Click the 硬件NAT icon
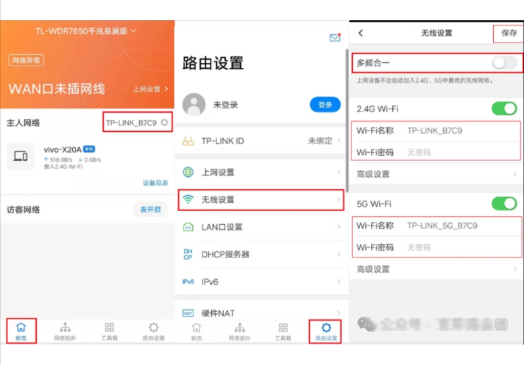The height and width of the screenshot is (365, 524). point(188,313)
